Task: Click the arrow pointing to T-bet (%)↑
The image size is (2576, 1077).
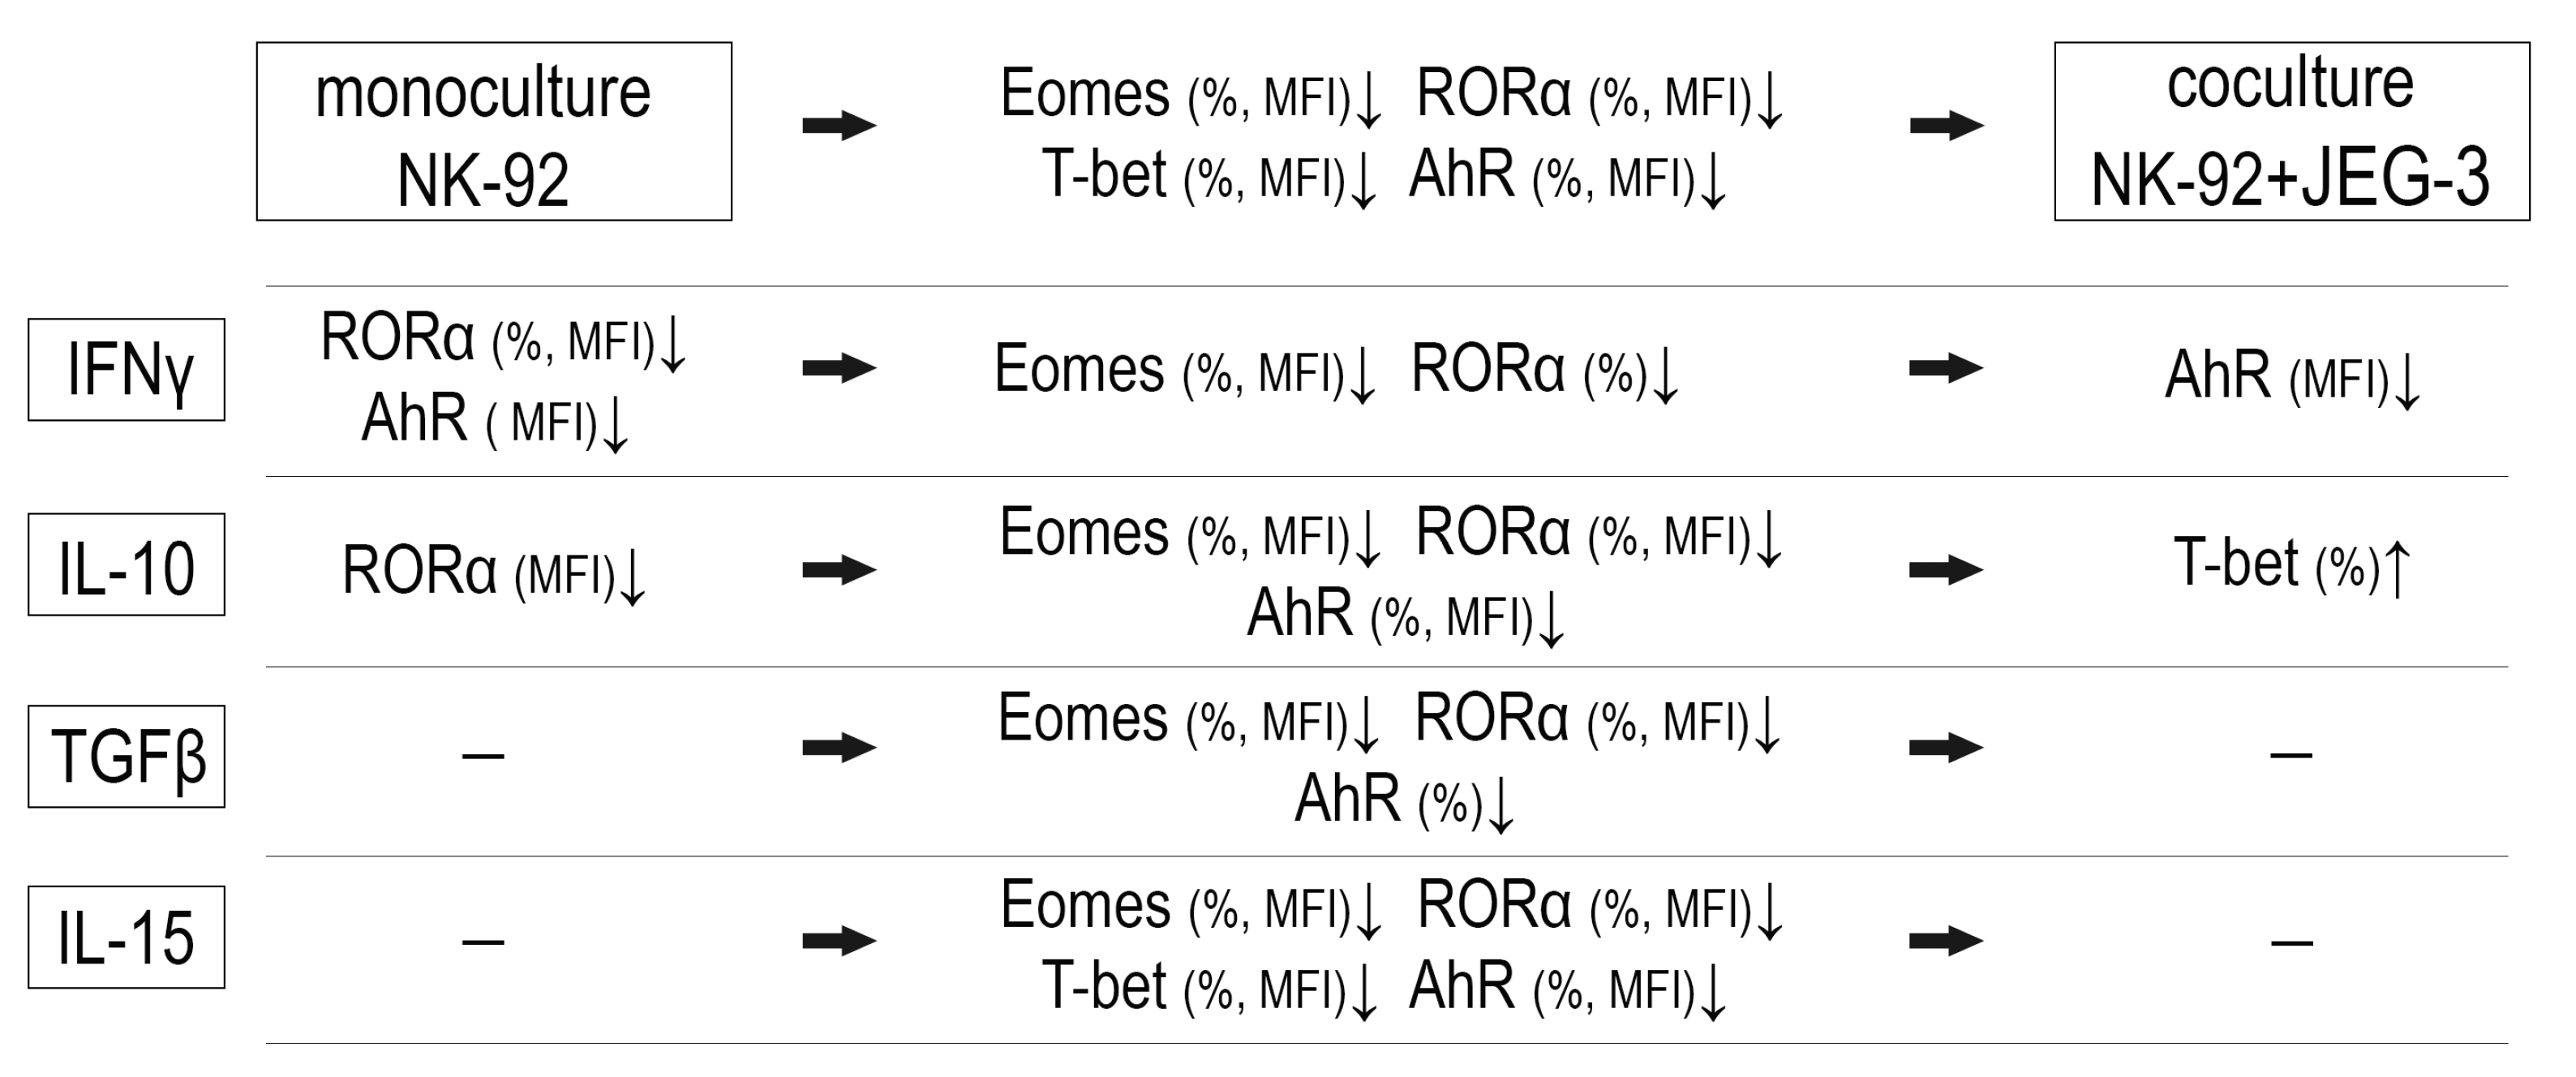Action: click(x=1946, y=570)
